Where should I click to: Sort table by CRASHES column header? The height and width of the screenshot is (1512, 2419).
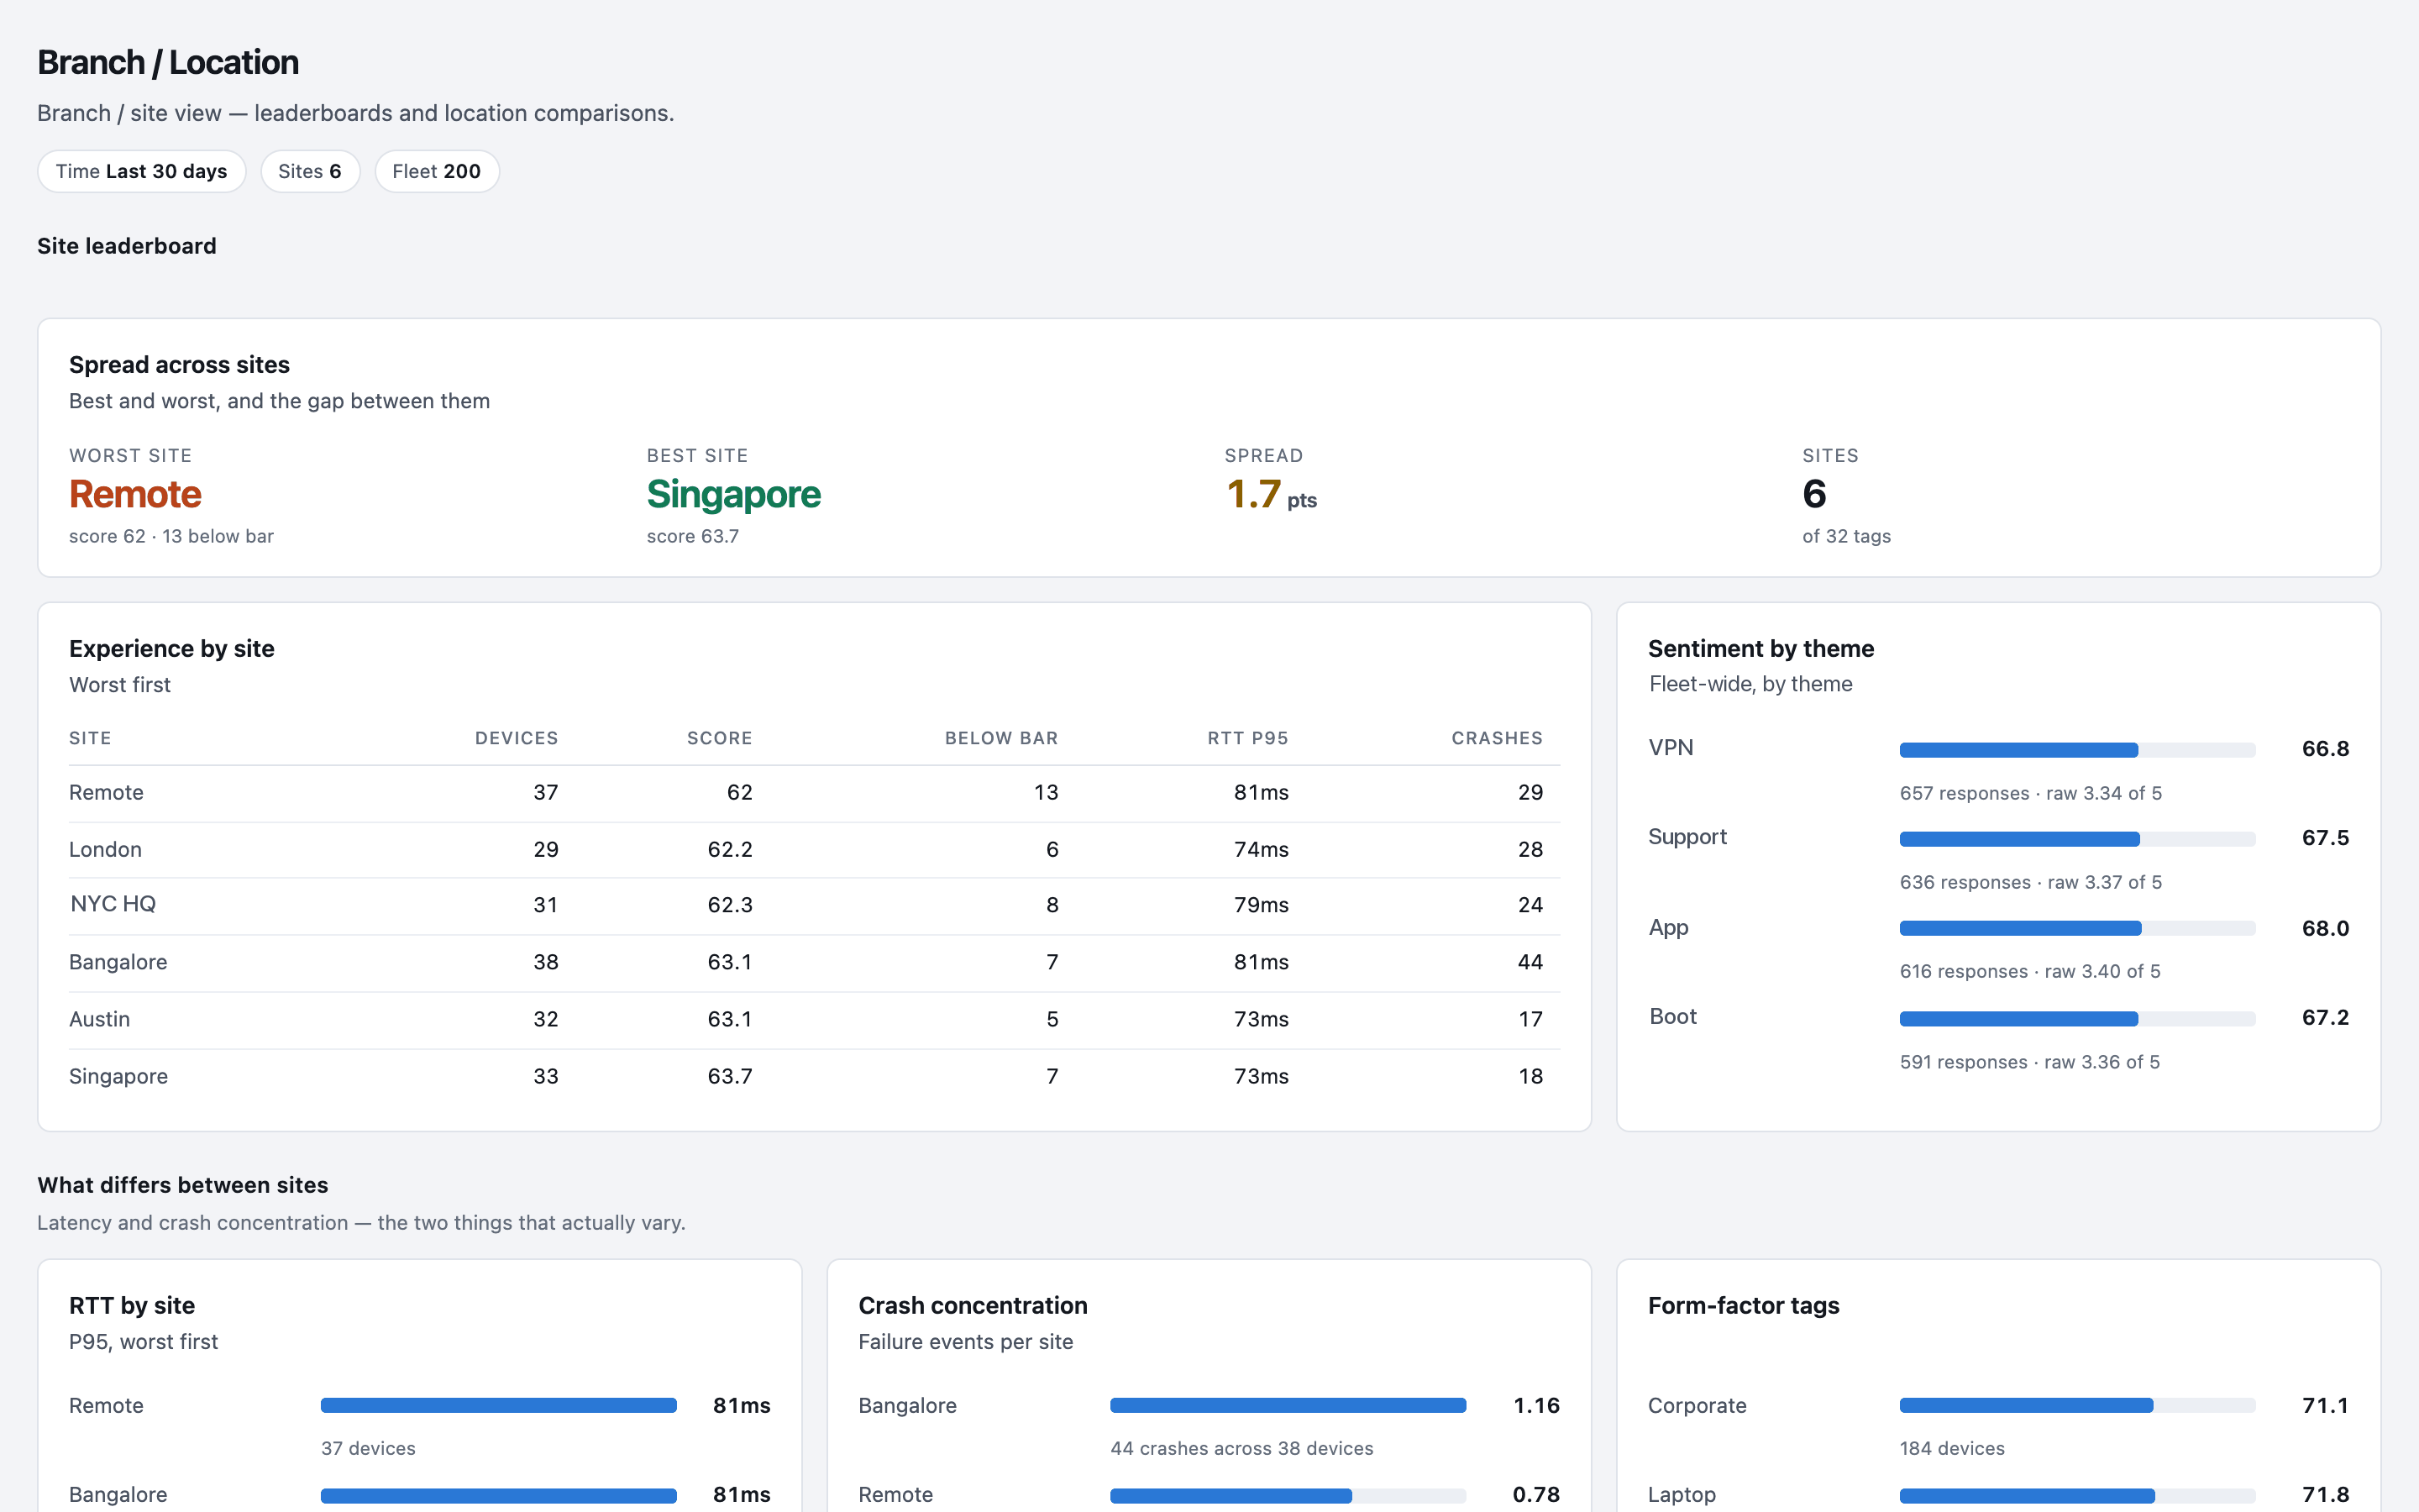(1497, 738)
